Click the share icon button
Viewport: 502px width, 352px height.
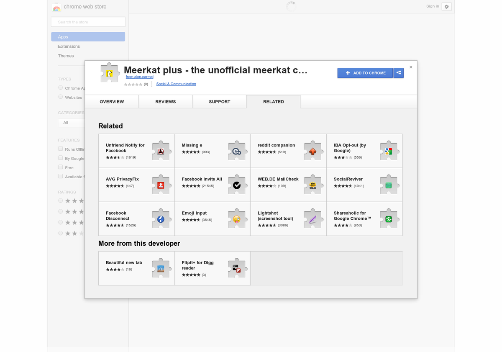click(x=399, y=73)
